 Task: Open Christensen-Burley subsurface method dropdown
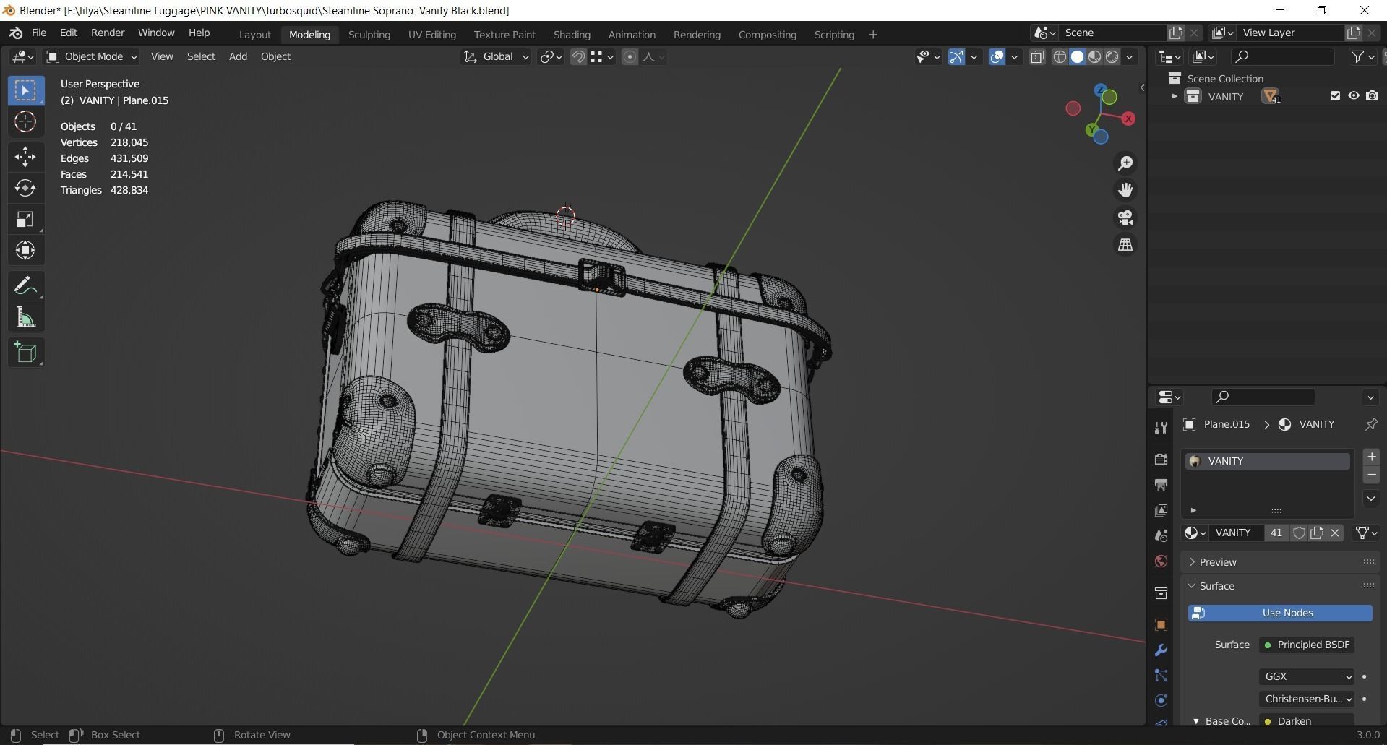1307,699
